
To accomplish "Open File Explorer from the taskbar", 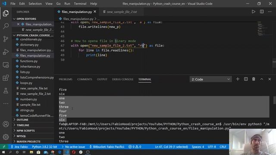I will (31, 152).
